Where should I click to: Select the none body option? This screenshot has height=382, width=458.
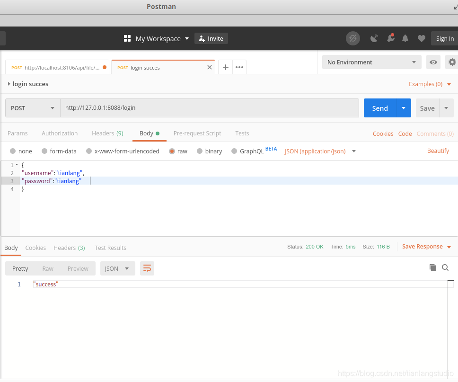tap(21, 151)
